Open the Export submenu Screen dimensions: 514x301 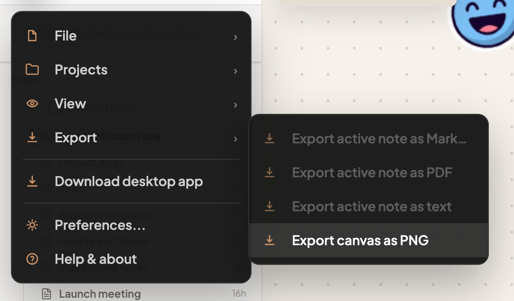click(131, 138)
